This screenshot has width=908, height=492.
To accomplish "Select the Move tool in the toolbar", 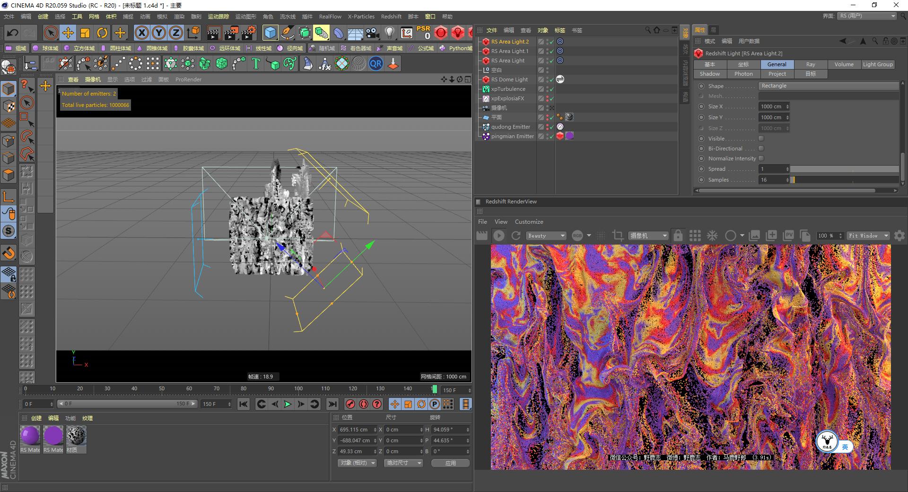I will click(x=68, y=33).
